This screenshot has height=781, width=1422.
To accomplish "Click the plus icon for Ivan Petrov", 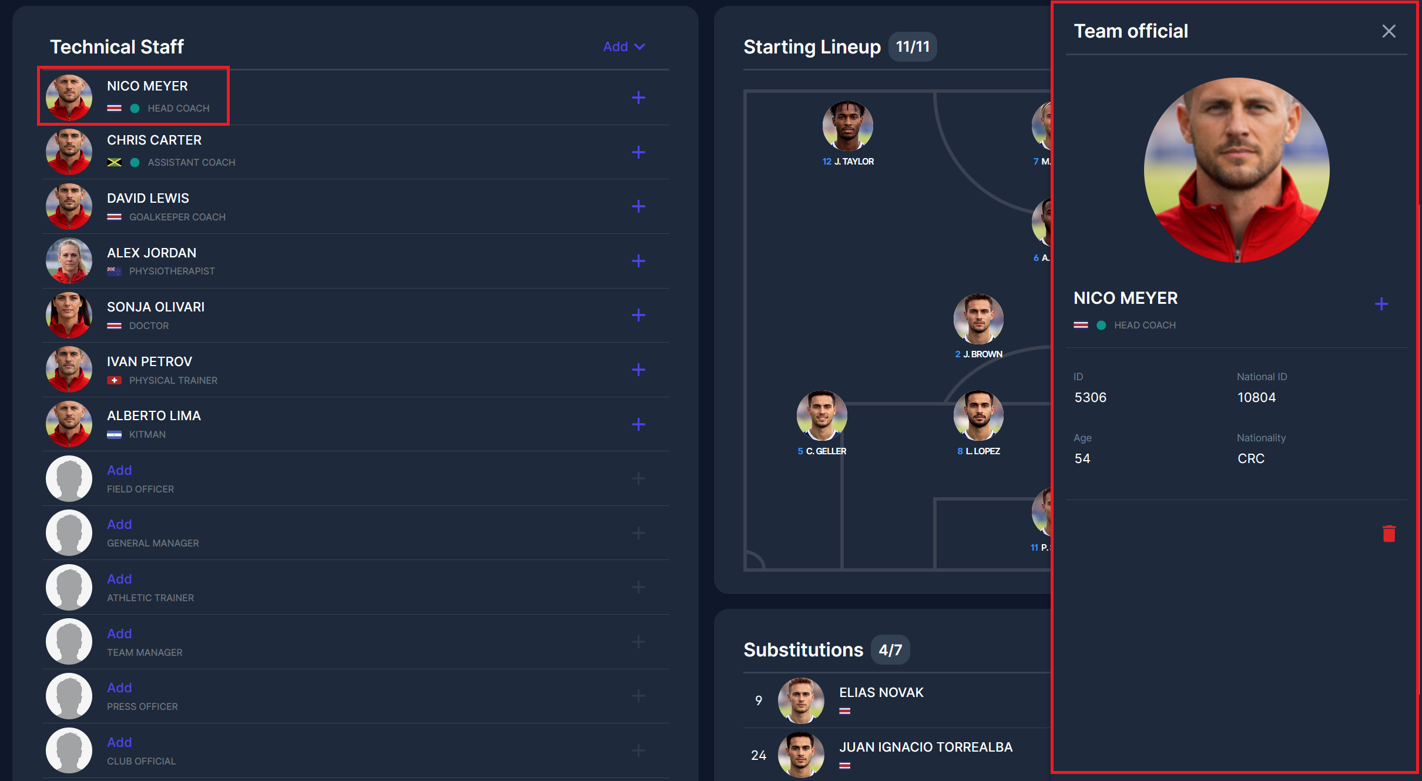I will pyautogui.click(x=638, y=370).
